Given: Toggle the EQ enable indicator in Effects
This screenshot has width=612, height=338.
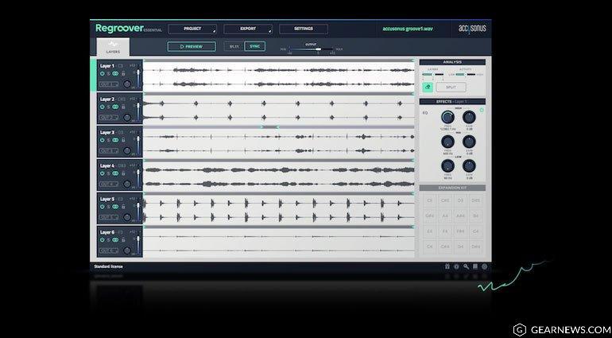Looking at the screenshot, I should click(x=481, y=111).
